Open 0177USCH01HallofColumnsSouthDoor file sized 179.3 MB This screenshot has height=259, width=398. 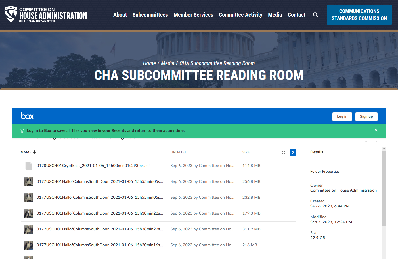tap(100, 213)
